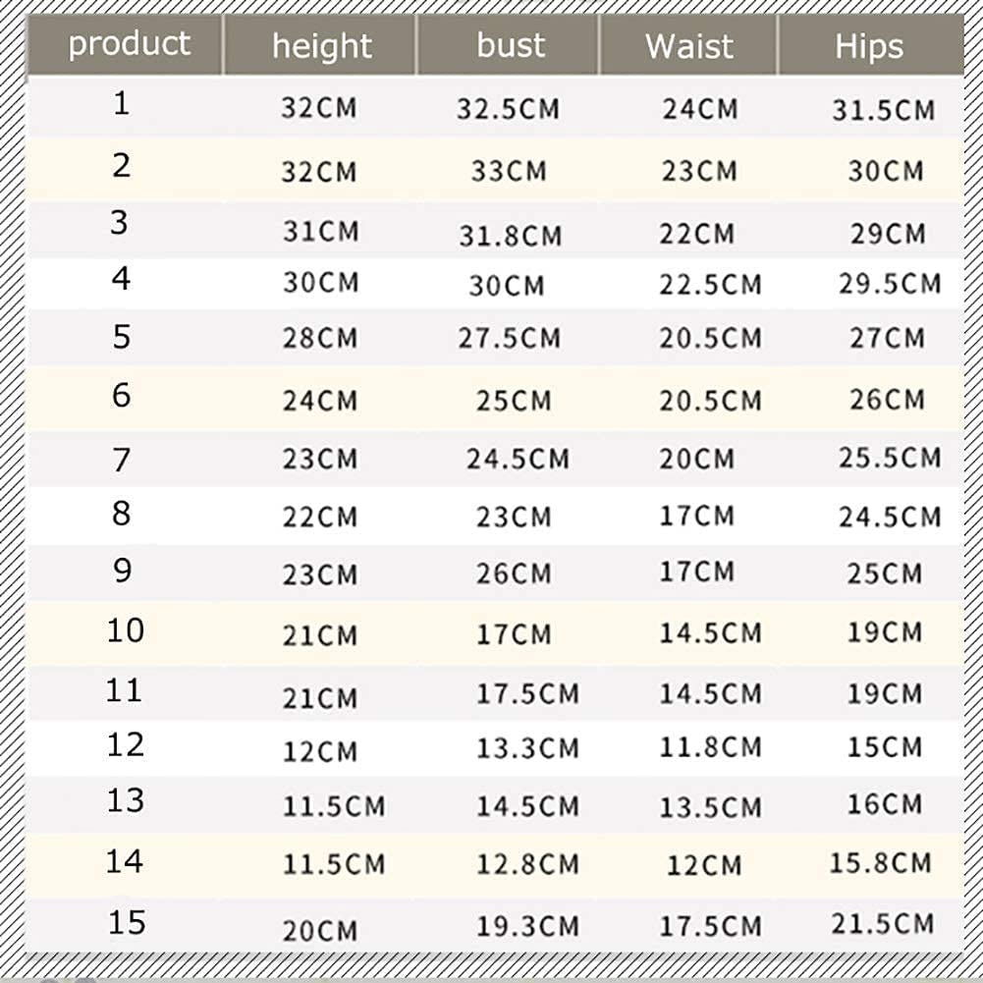
Task: Click the 'height' column header
Action: tap(321, 46)
